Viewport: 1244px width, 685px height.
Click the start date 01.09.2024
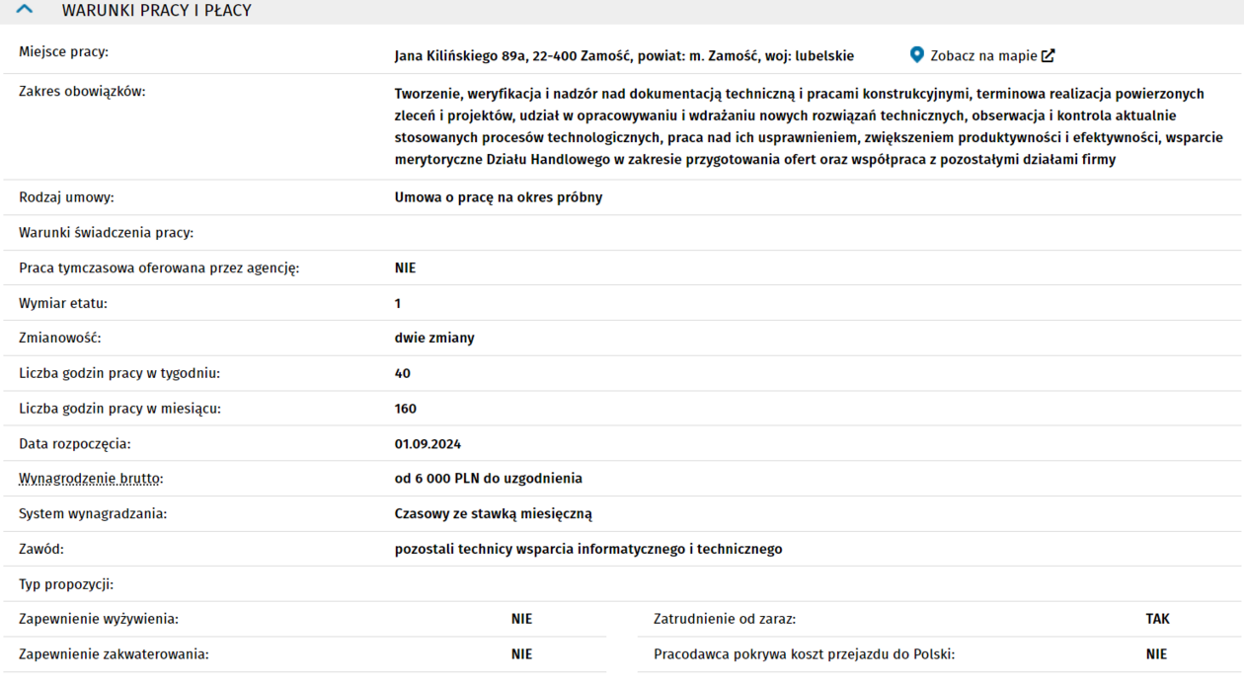click(x=428, y=444)
